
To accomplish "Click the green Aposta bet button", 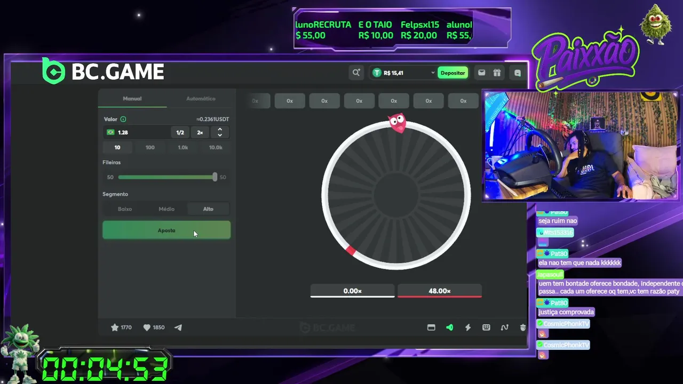I will pos(166,230).
